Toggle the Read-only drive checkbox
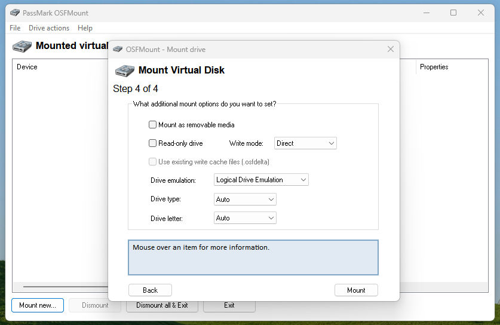This screenshot has width=500, height=325. click(x=152, y=143)
